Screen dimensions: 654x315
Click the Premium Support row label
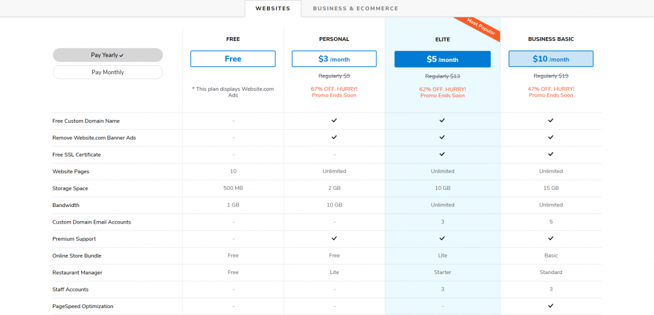tap(74, 239)
